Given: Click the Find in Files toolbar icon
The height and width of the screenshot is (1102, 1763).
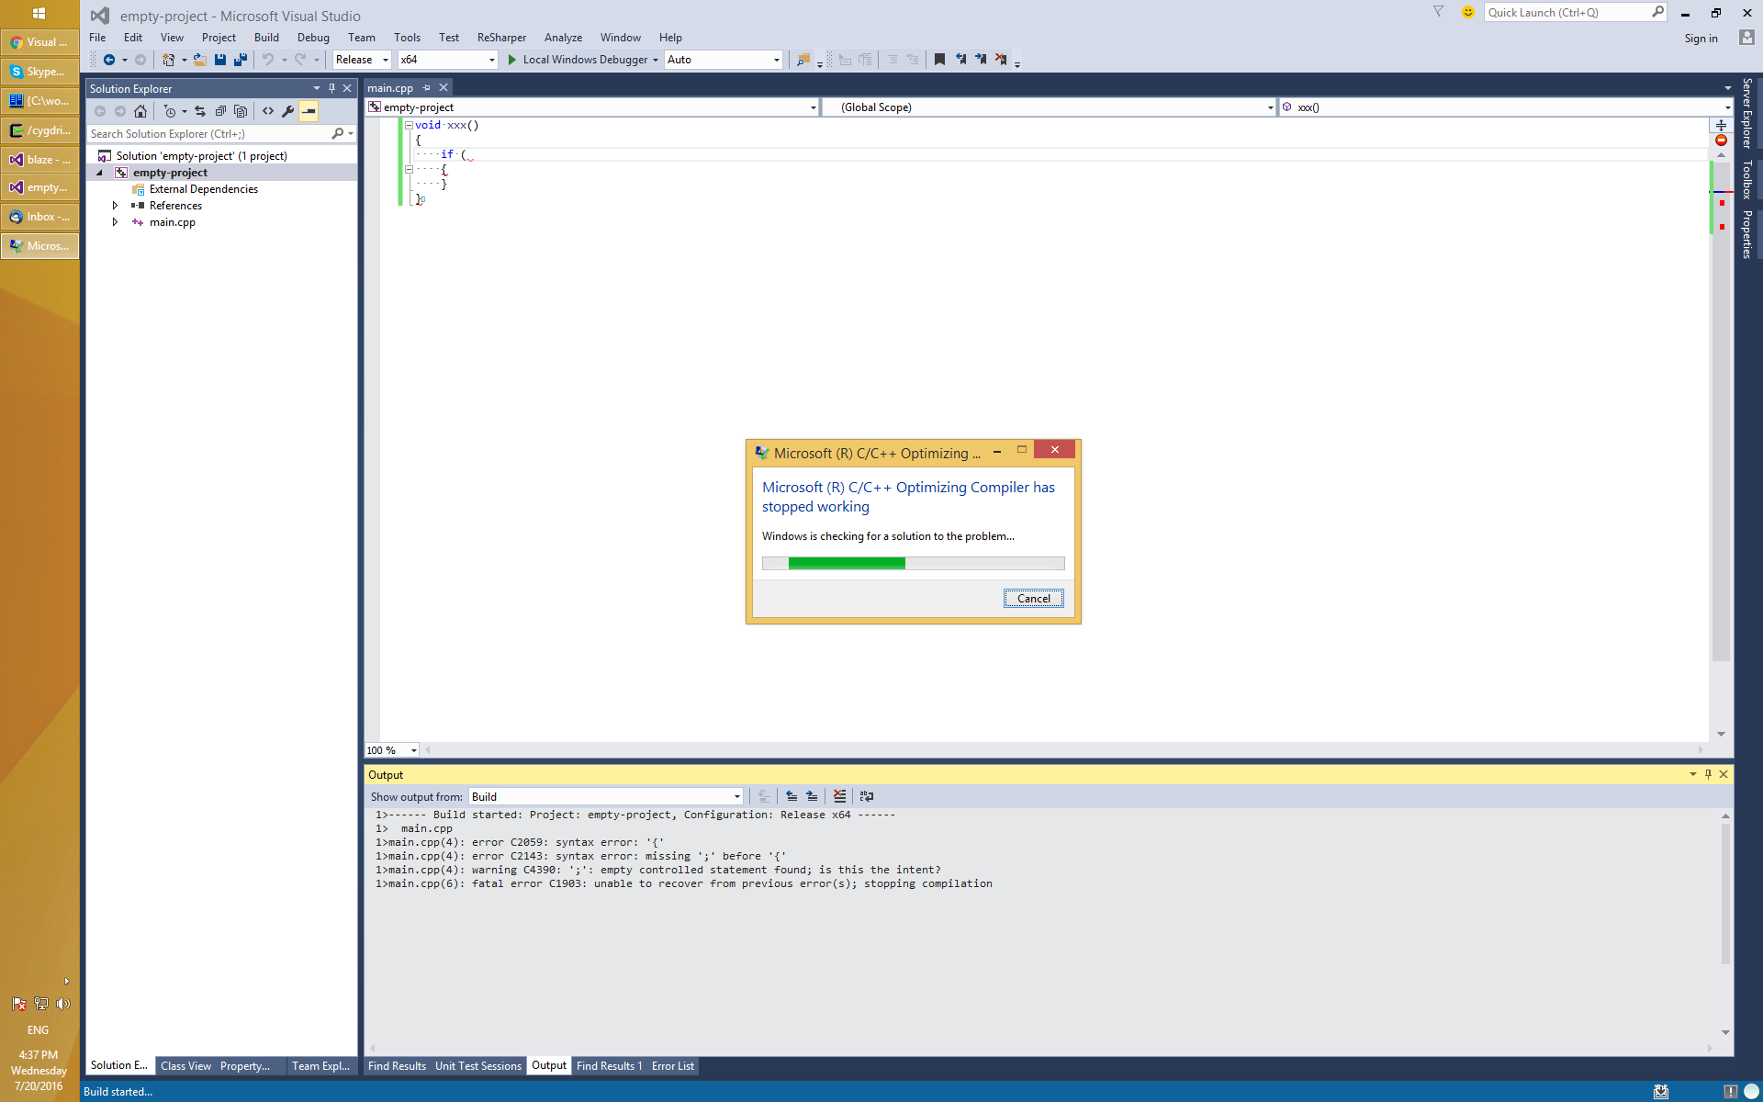Looking at the screenshot, I should click(803, 60).
